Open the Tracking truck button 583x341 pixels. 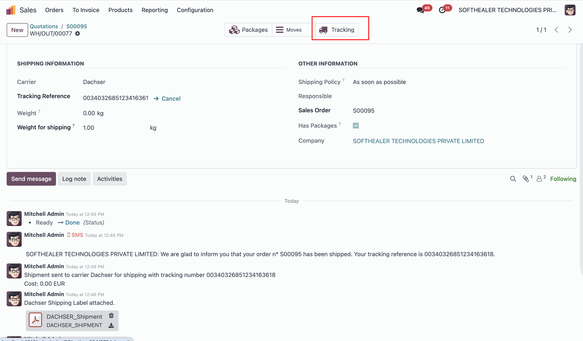337,30
